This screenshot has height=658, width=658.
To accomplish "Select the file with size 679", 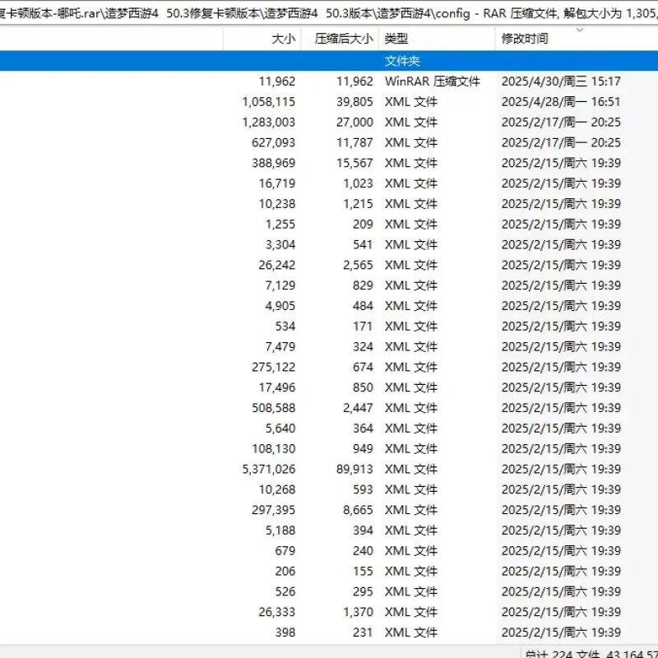I will coord(285,551).
